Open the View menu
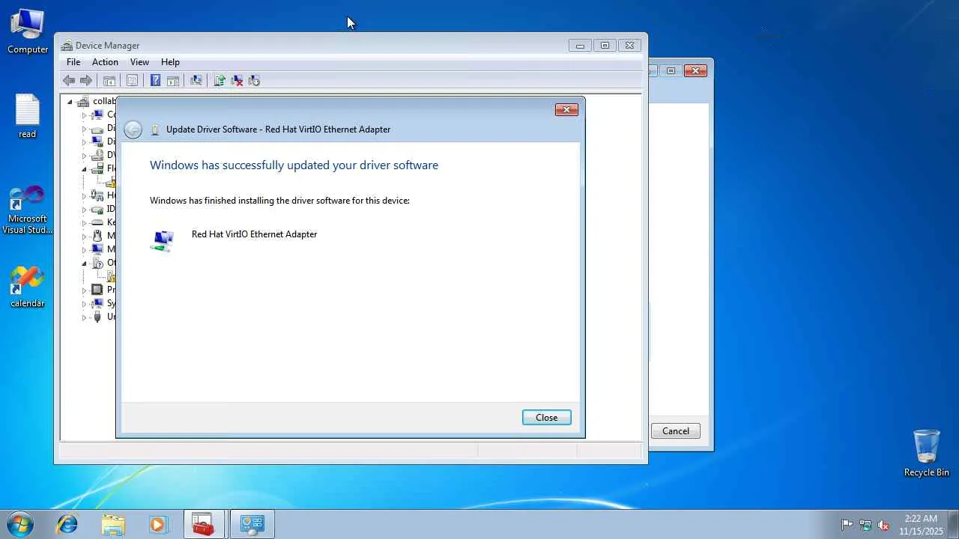Viewport: 959px width, 539px height. tap(139, 62)
